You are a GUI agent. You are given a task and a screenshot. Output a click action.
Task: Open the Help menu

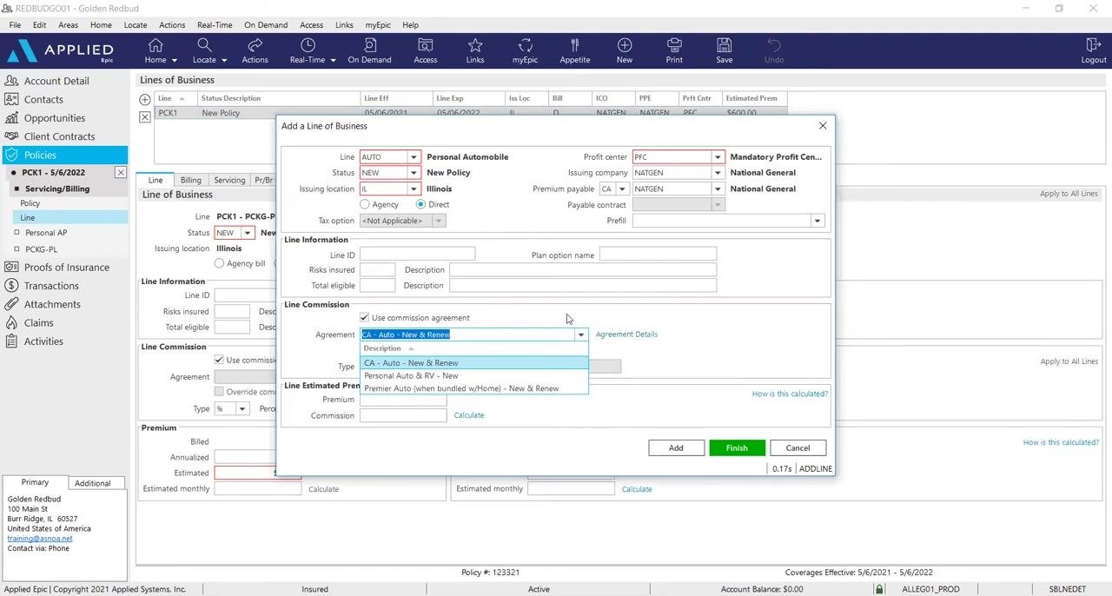click(410, 25)
